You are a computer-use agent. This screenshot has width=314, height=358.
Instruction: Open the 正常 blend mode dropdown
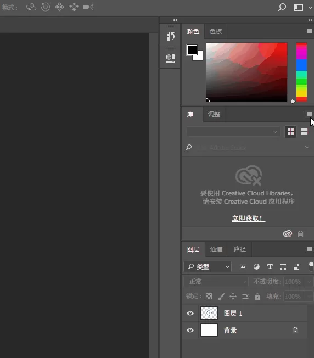216,282
